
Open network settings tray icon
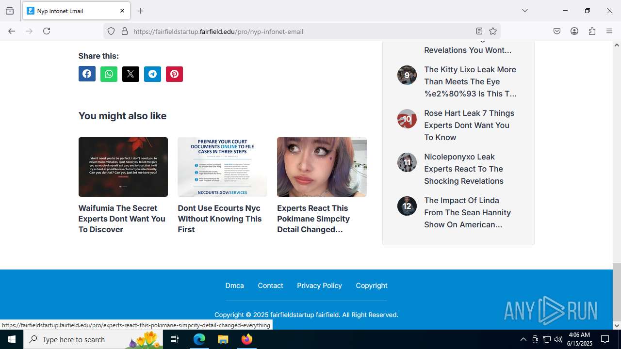[x=547, y=339]
